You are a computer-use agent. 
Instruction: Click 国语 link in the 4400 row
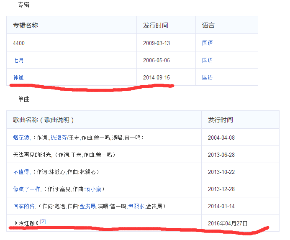pos(207,43)
